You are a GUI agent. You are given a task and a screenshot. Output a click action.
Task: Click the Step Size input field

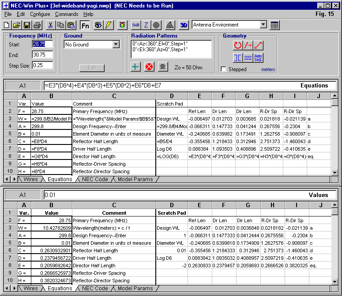(42, 65)
